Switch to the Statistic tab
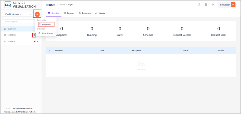241x114 pixels. (x=100, y=13)
